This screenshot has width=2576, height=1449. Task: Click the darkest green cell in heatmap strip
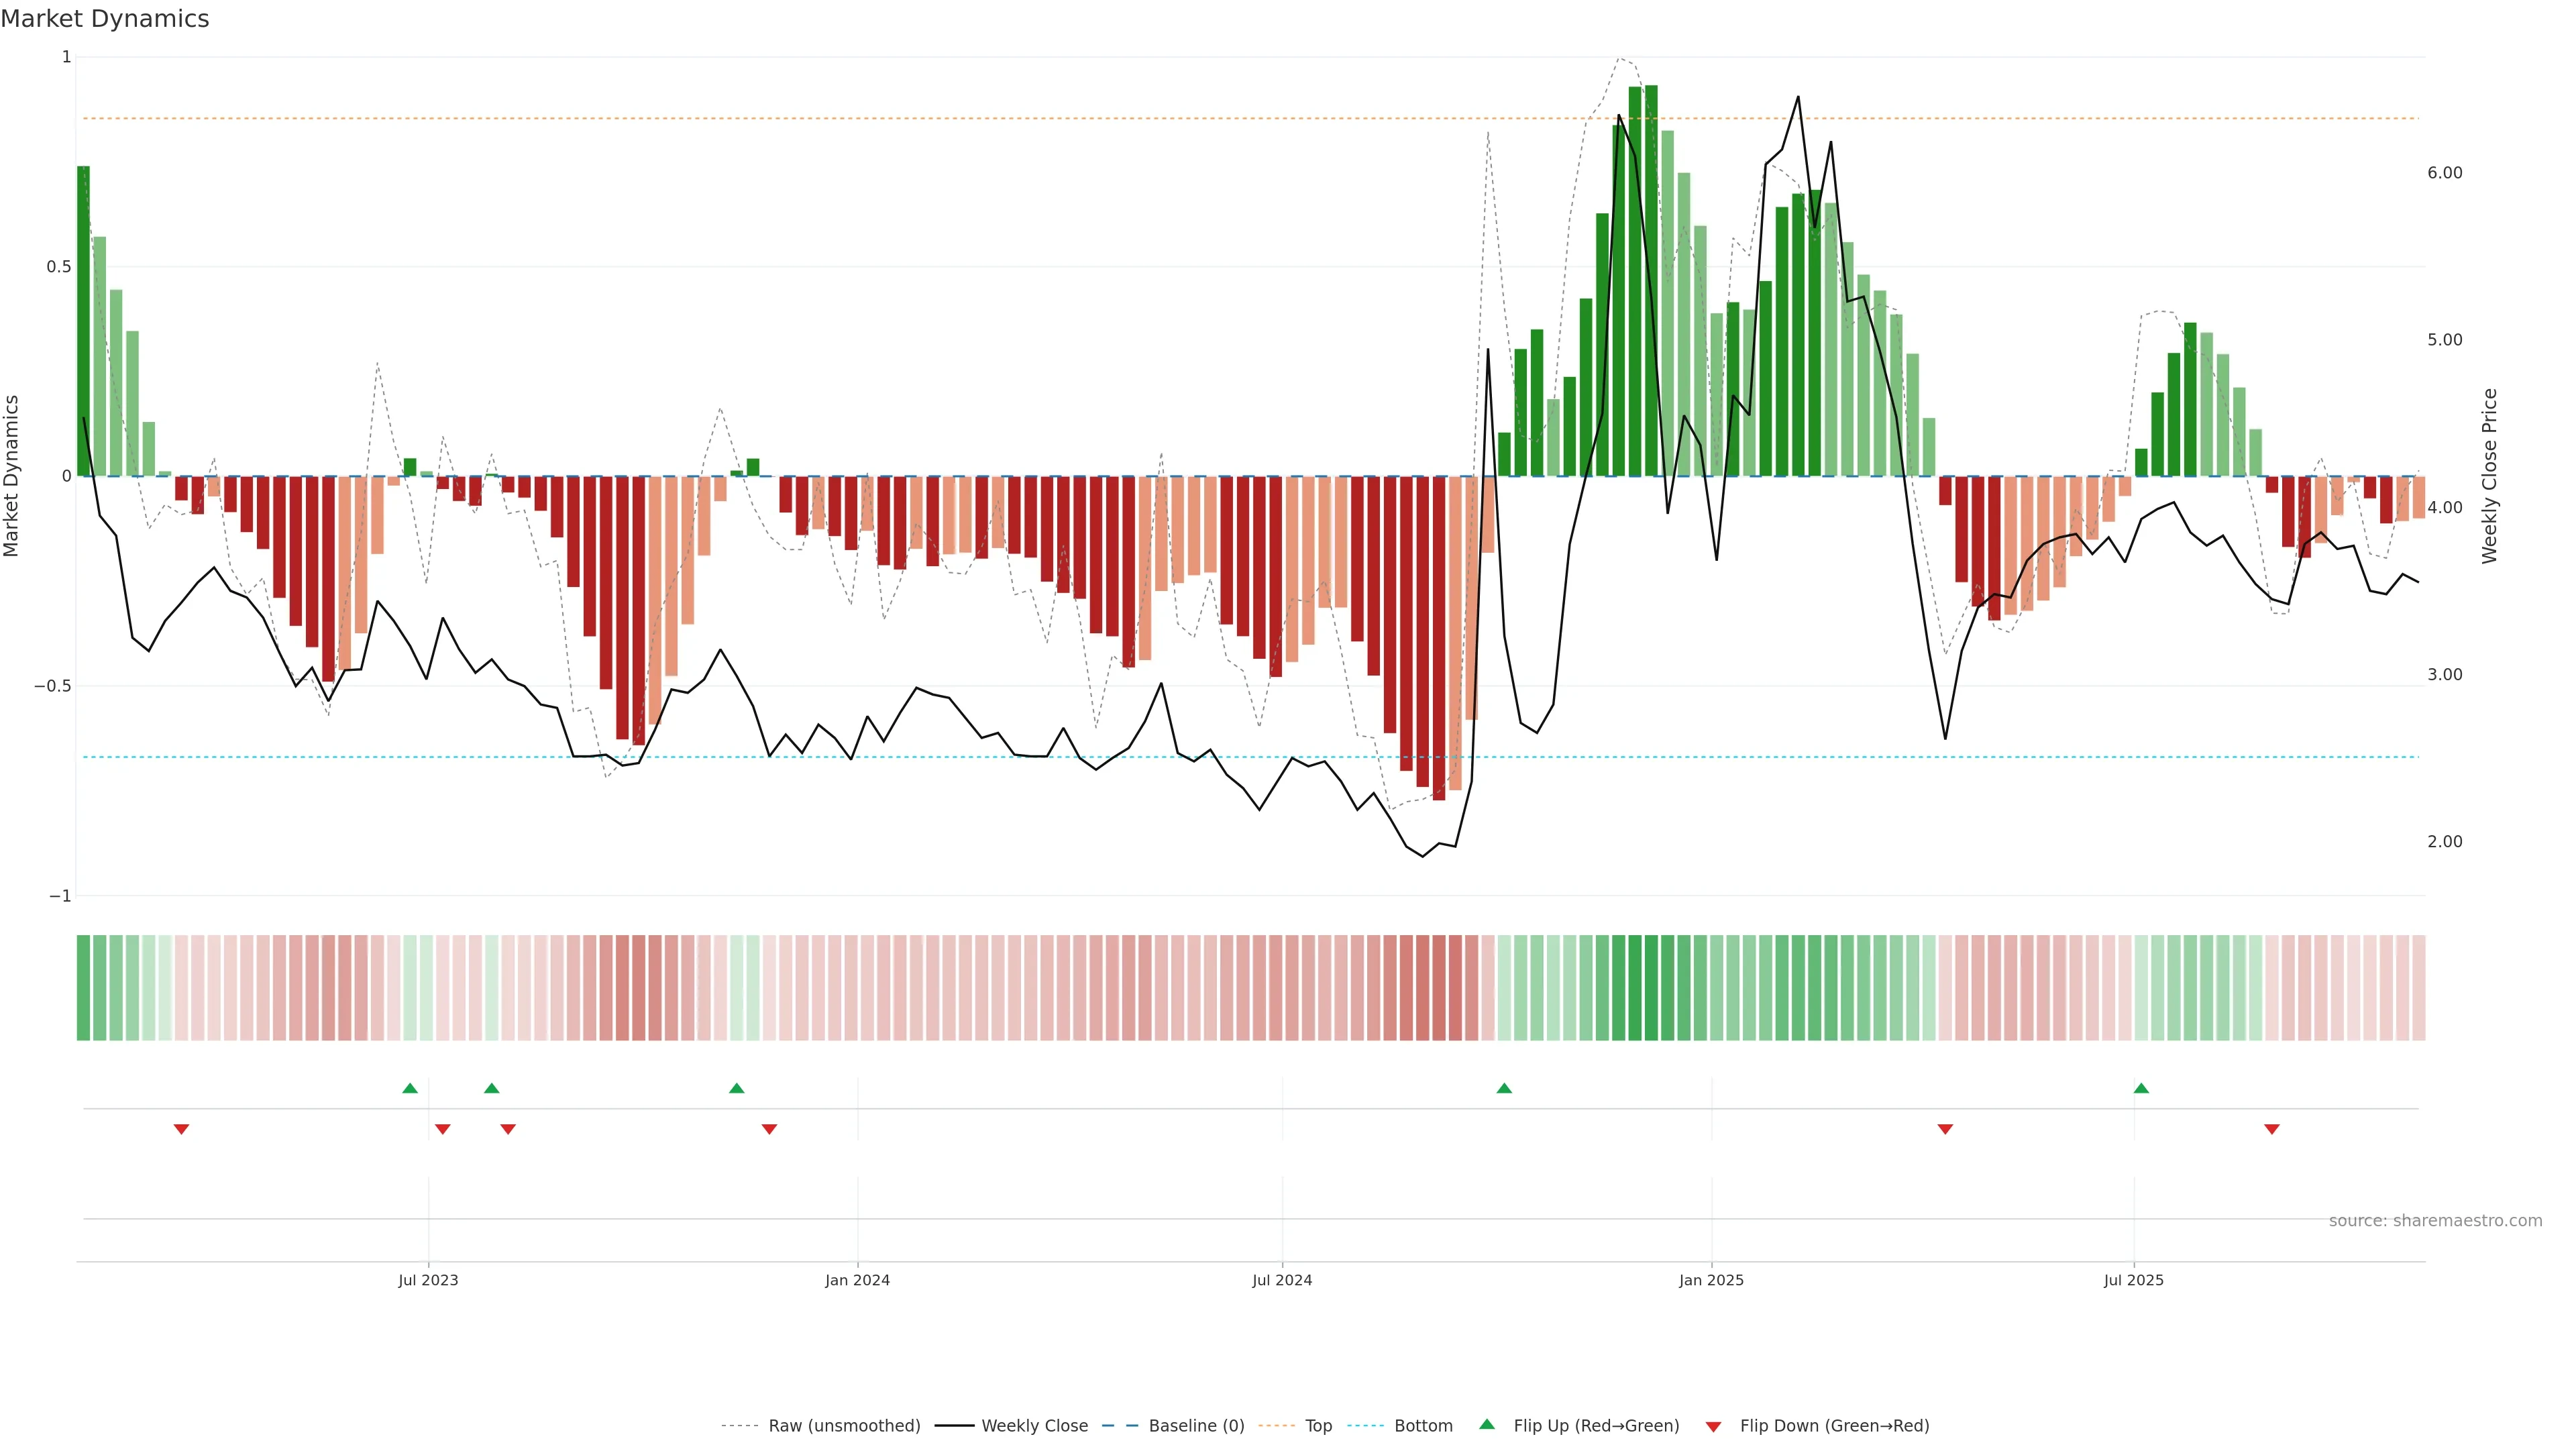(x=1651, y=987)
